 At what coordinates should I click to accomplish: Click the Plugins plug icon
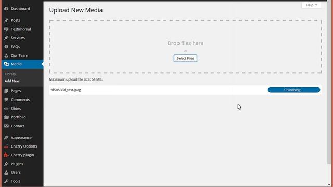[x=6, y=164]
